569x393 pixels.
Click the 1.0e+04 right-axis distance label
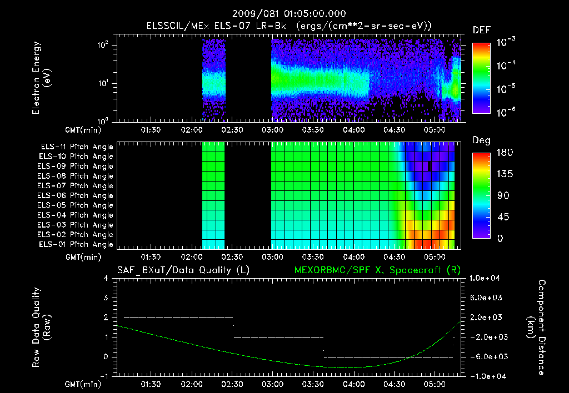click(485, 278)
